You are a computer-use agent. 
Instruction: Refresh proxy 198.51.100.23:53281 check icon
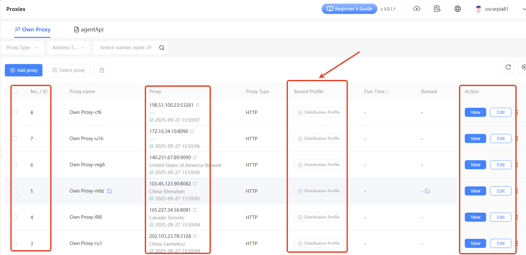point(198,105)
